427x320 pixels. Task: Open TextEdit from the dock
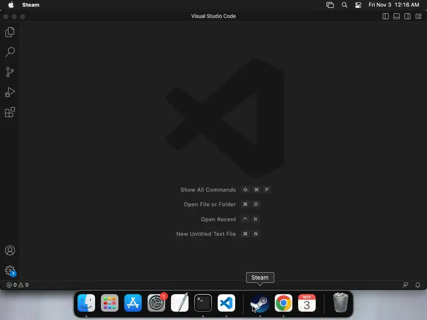click(180, 303)
